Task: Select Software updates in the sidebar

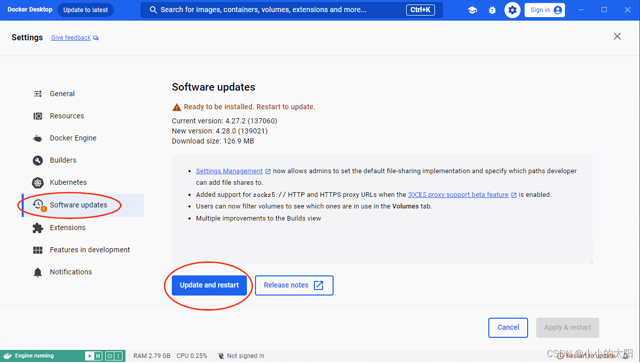Action: coord(83,205)
